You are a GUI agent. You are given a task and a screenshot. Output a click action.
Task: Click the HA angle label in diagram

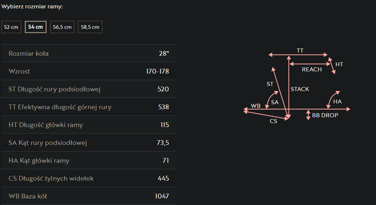coord(337,102)
